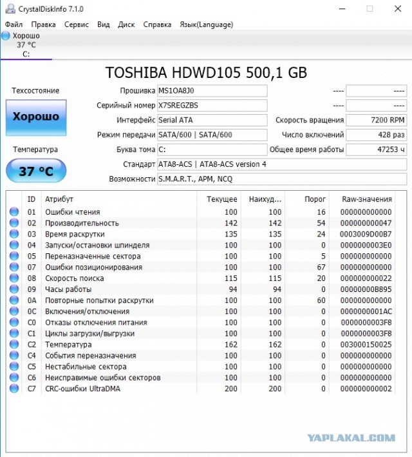412x457 pixels.
Task: Click status orb for Запуски/остановки шпинделя row
Action: [14, 245]
